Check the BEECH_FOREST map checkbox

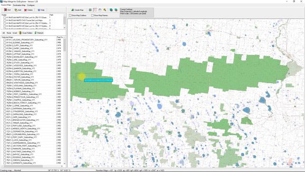[x=4, y=103]
